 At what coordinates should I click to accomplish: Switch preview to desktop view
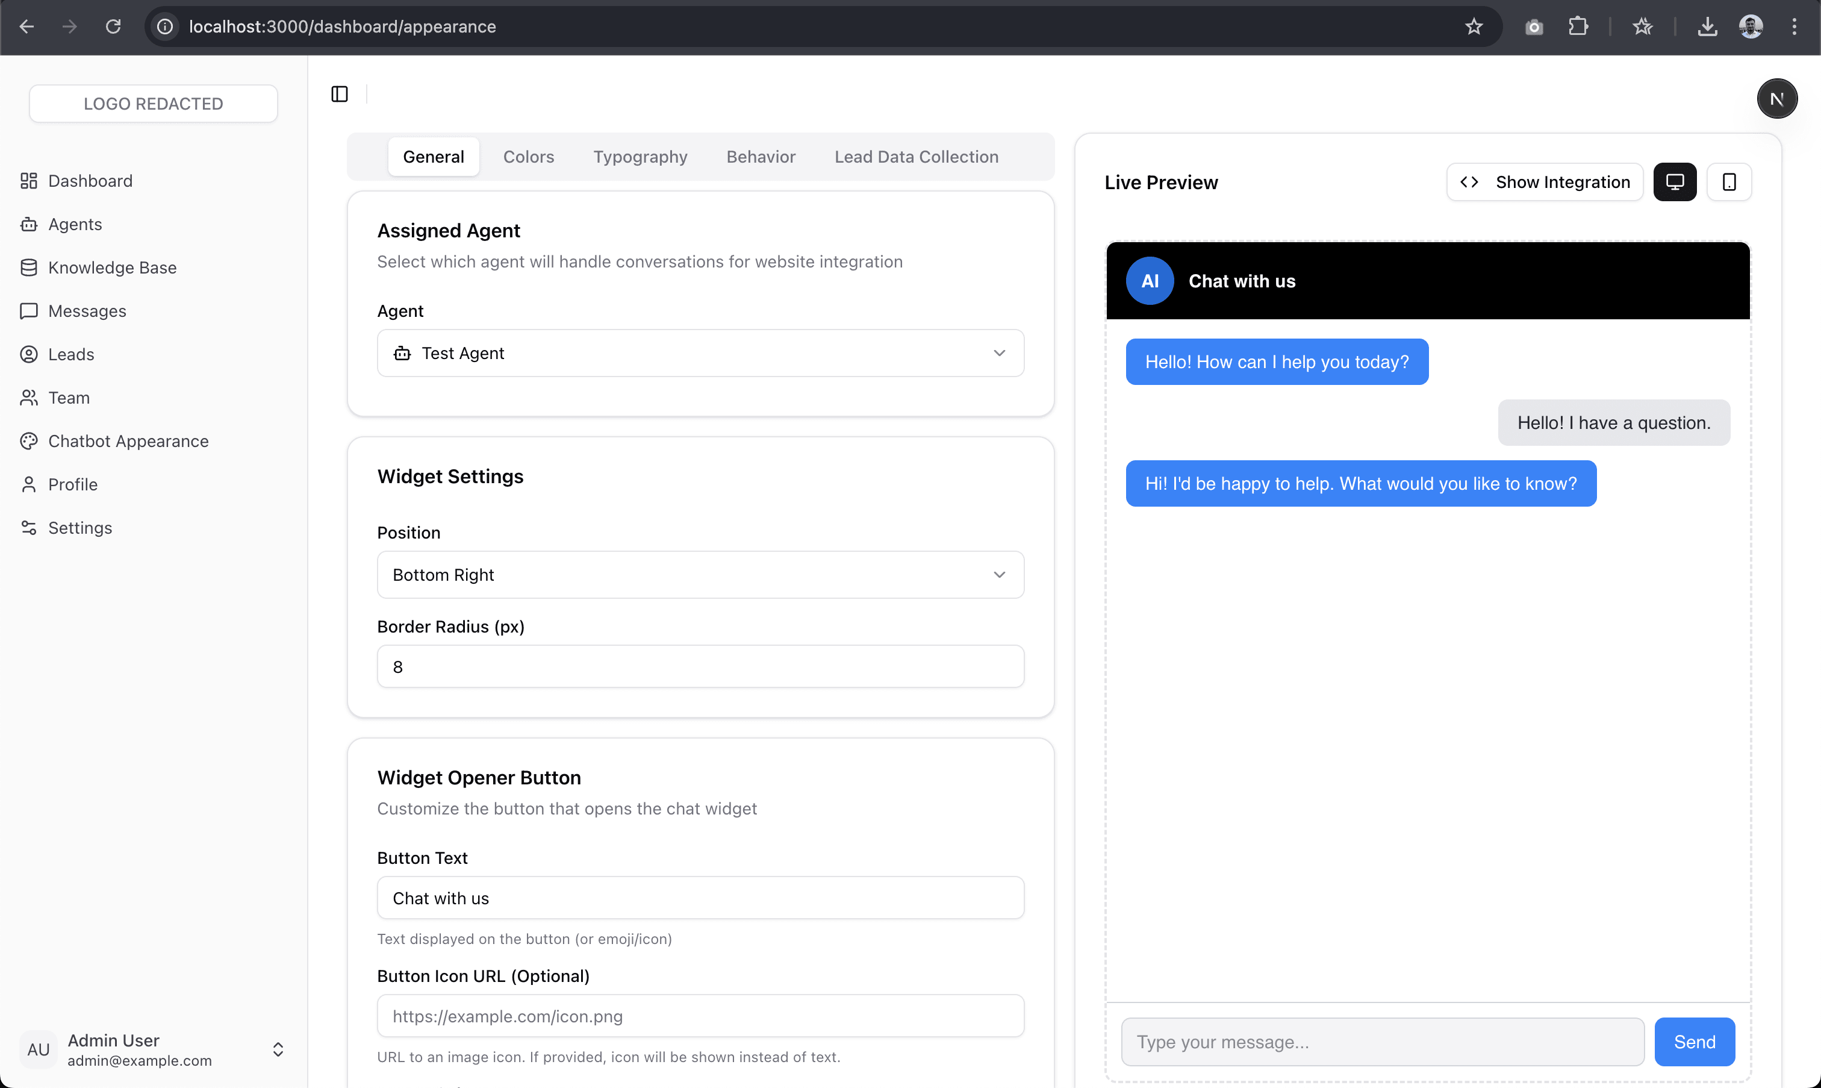coord(1675,182)
